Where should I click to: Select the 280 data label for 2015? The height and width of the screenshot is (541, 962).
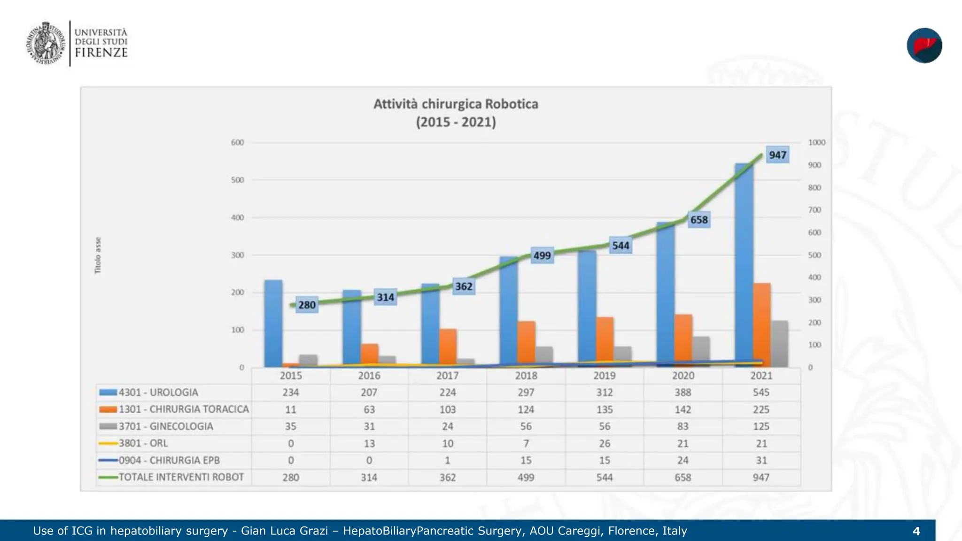pos(307,305)
